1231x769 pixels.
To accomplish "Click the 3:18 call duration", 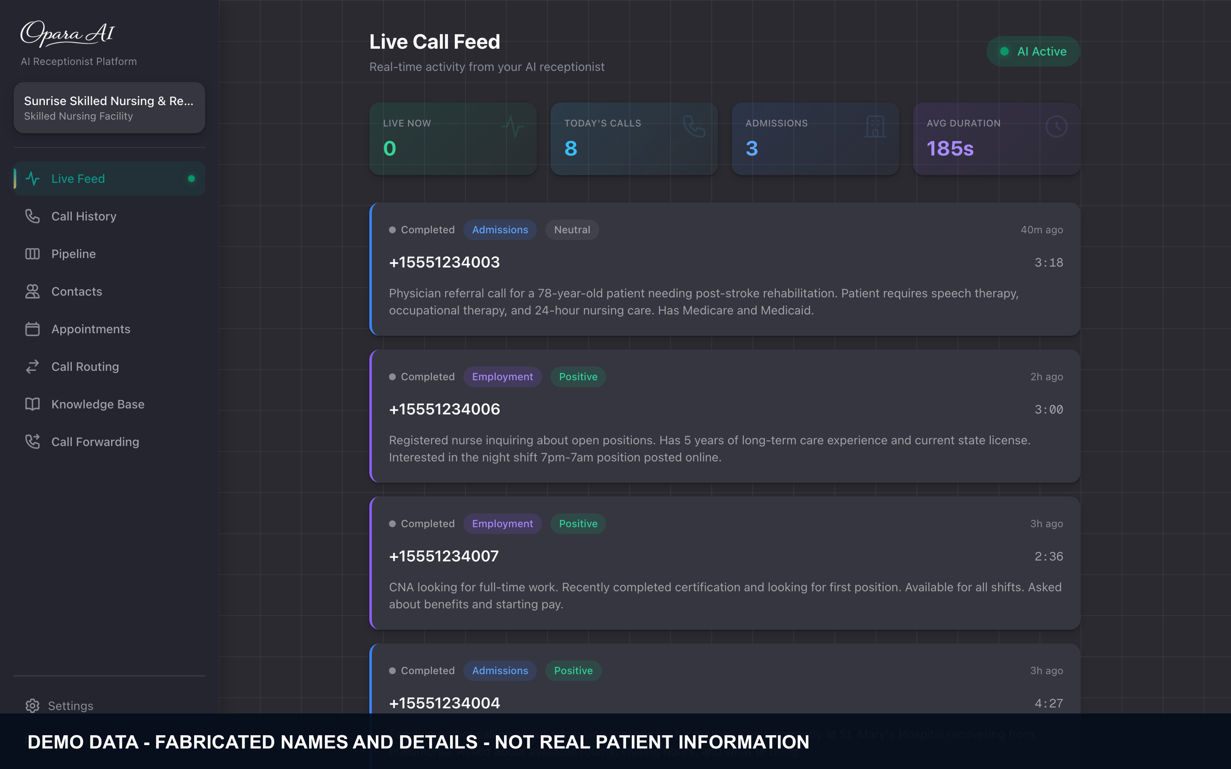I will (x=1048, y=262).
